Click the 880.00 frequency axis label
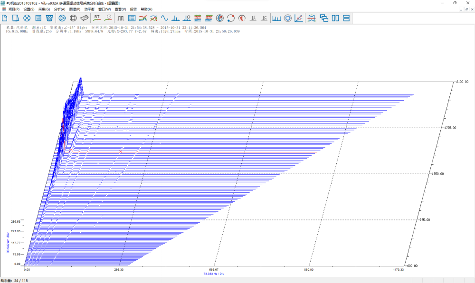Screen dimensions: 475x283 (x=309, y=270)
